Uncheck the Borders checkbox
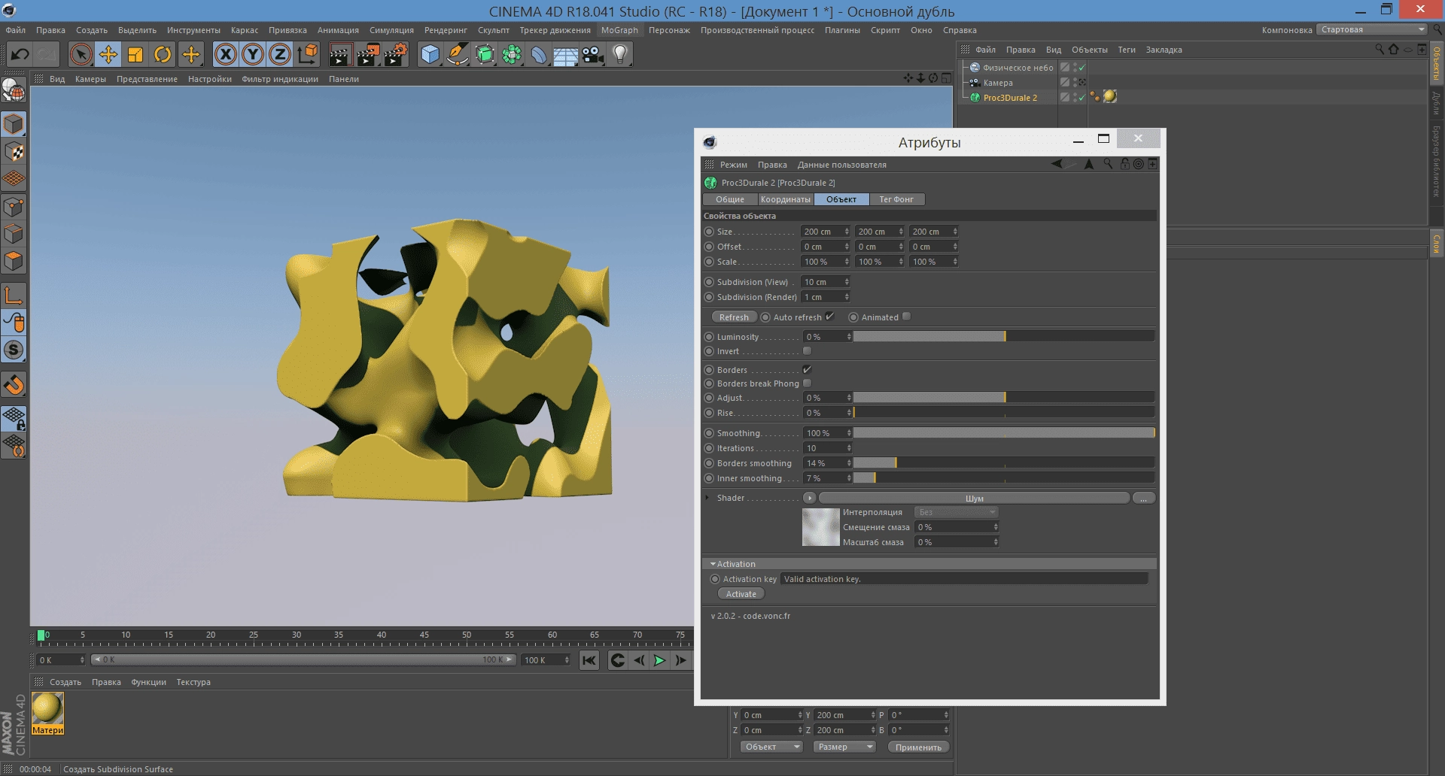This screenshot has width=1445, height=776. pyautogui.click(x=807, y=369)
